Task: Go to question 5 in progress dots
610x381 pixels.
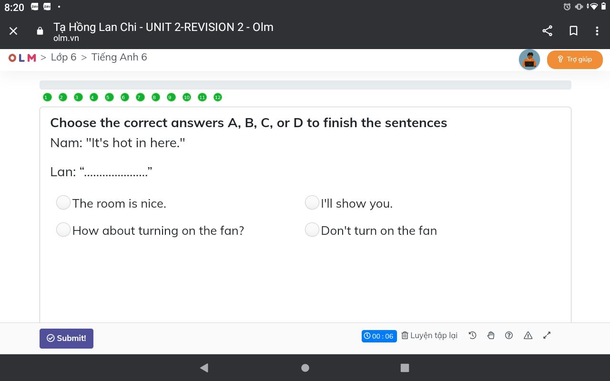Action: (x=108, y=97)
